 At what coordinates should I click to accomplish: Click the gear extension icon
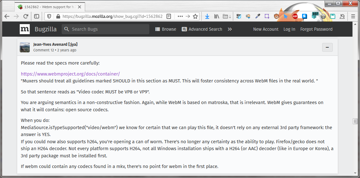[x=323, y=16]
